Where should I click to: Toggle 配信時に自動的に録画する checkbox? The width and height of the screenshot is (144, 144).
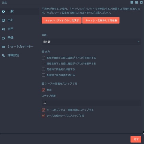[x=43, y=69]
